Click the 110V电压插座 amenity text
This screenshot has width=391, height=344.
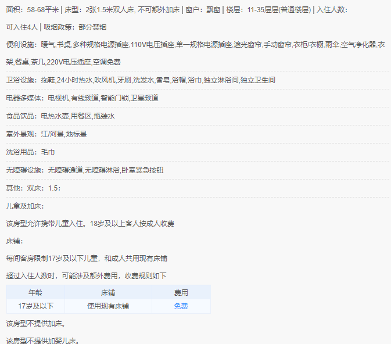click(152, 45)
